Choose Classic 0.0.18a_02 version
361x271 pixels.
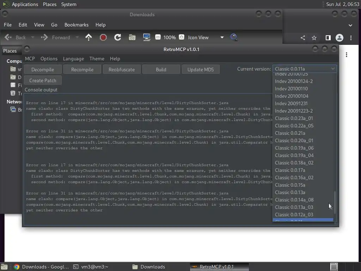coord(303,163)
